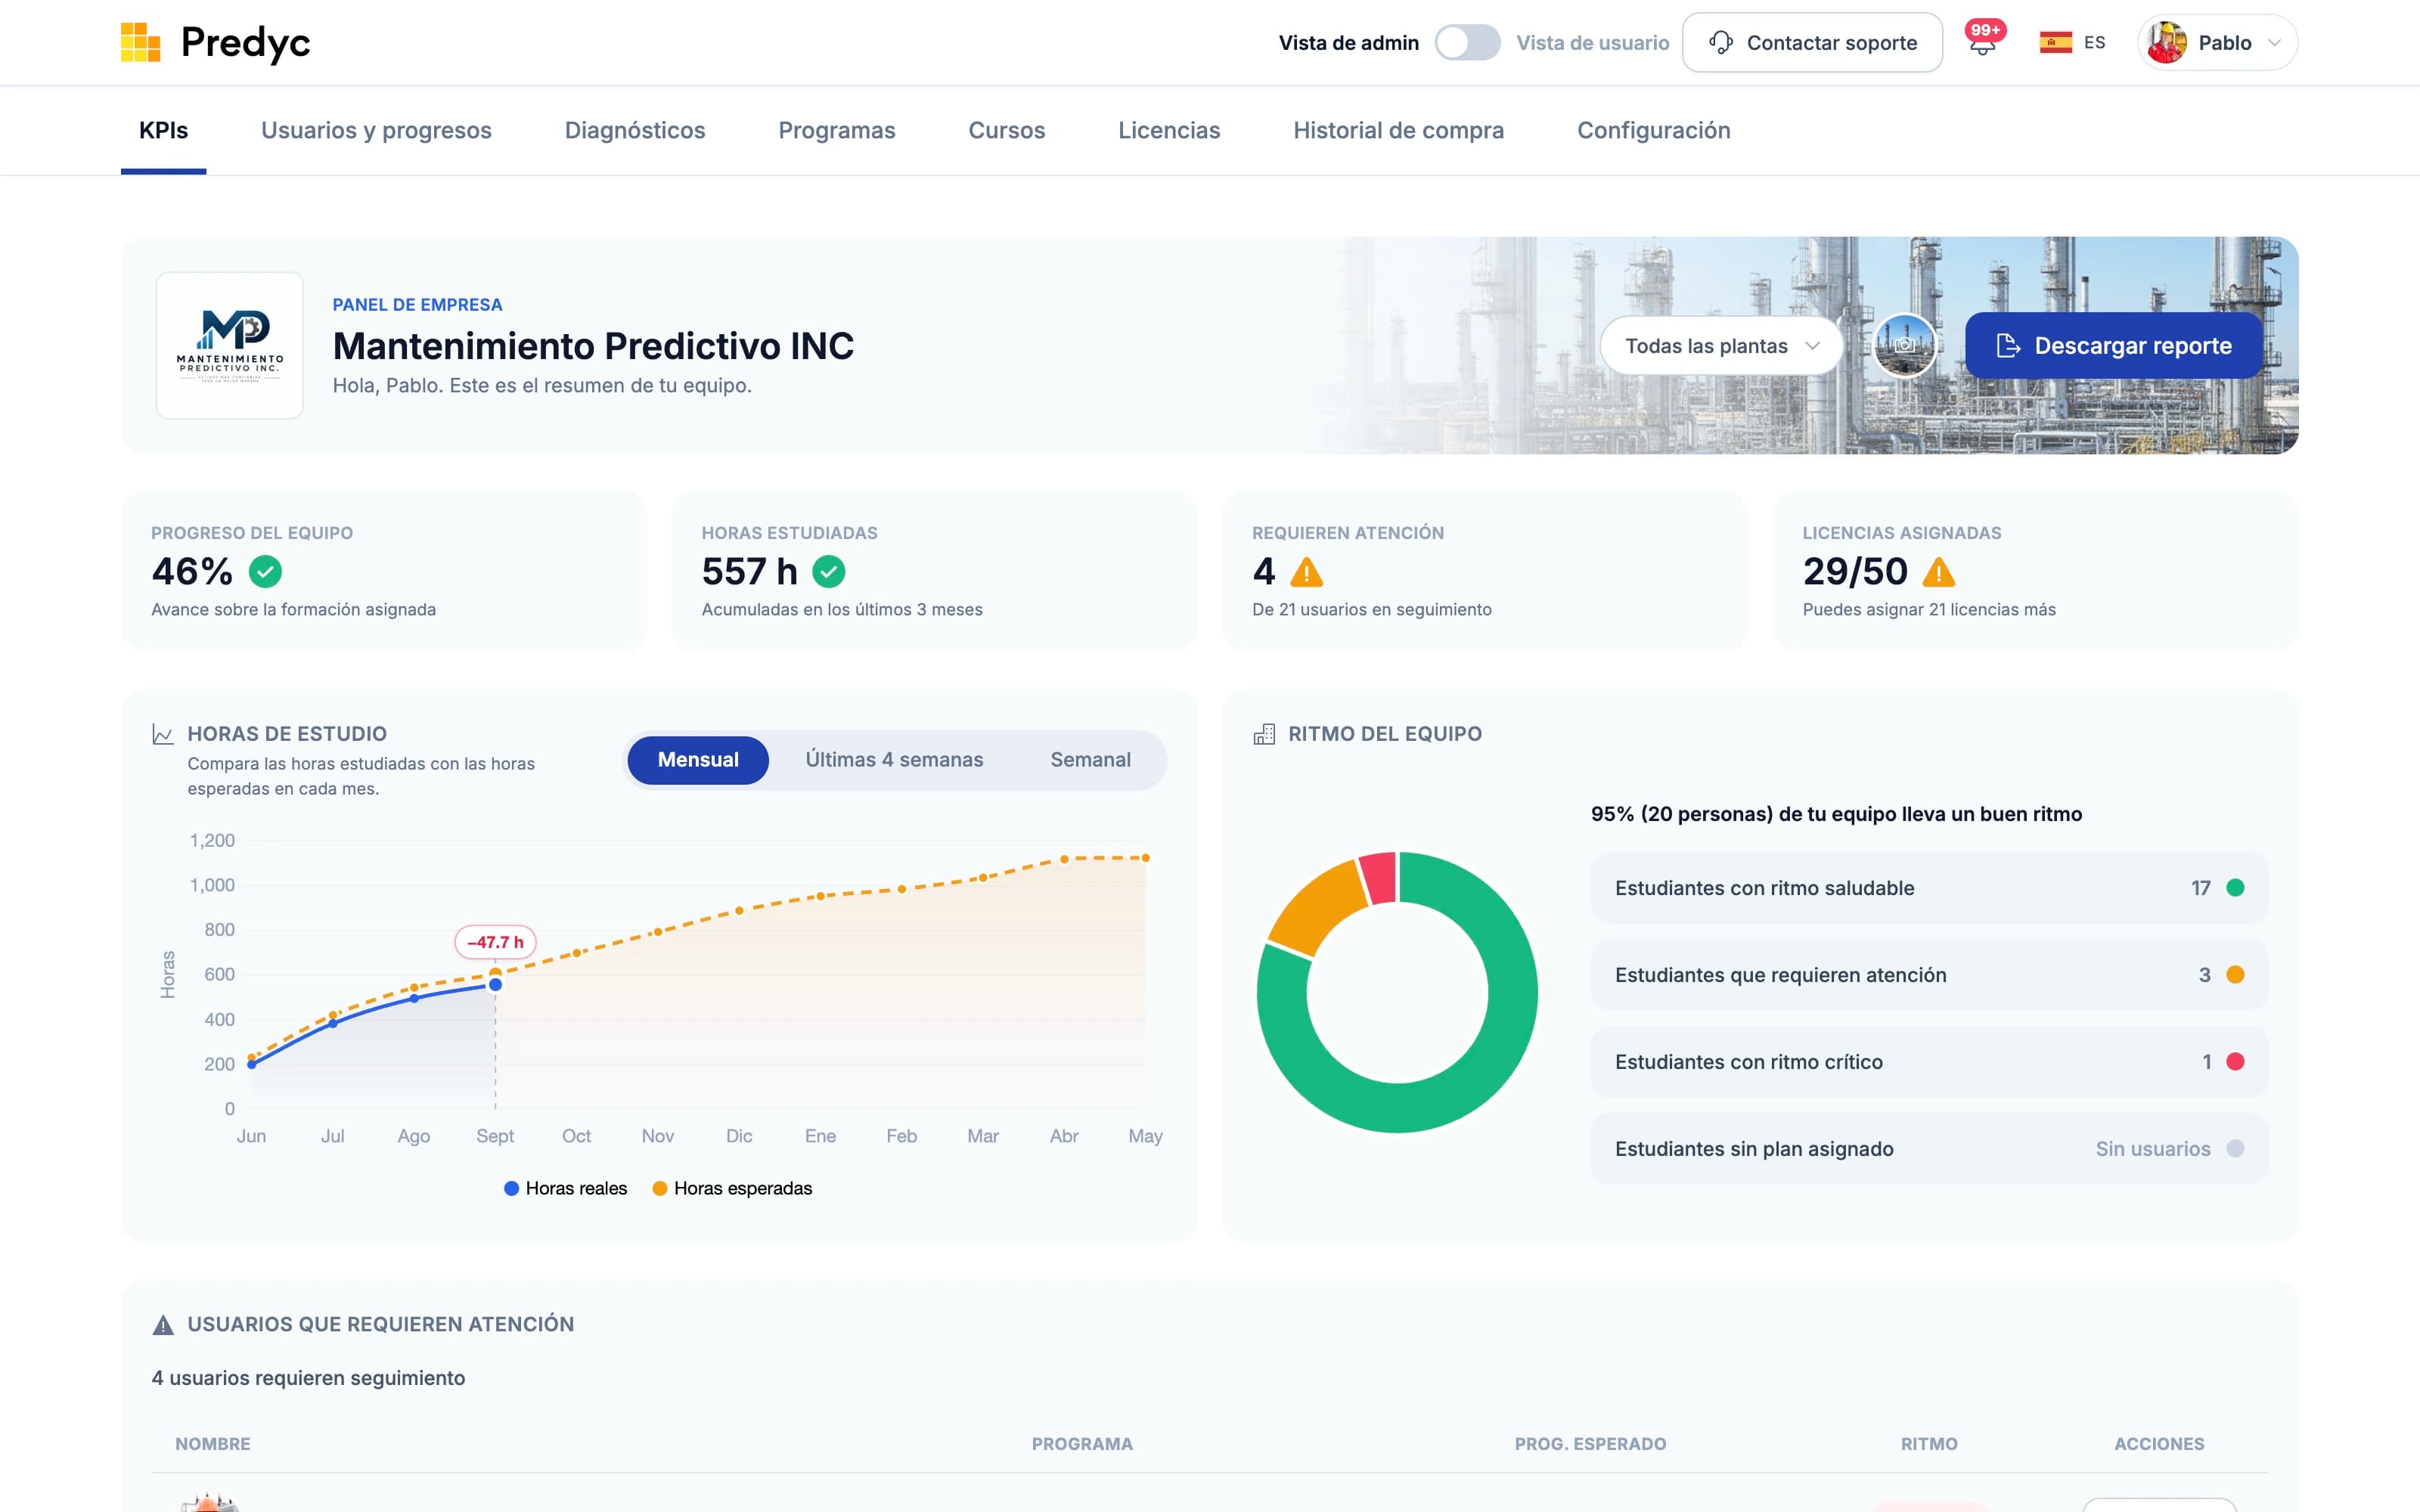Click the headset icon in Contactar soporte
The image size is (2420, 1512).
coord(1720,42)
